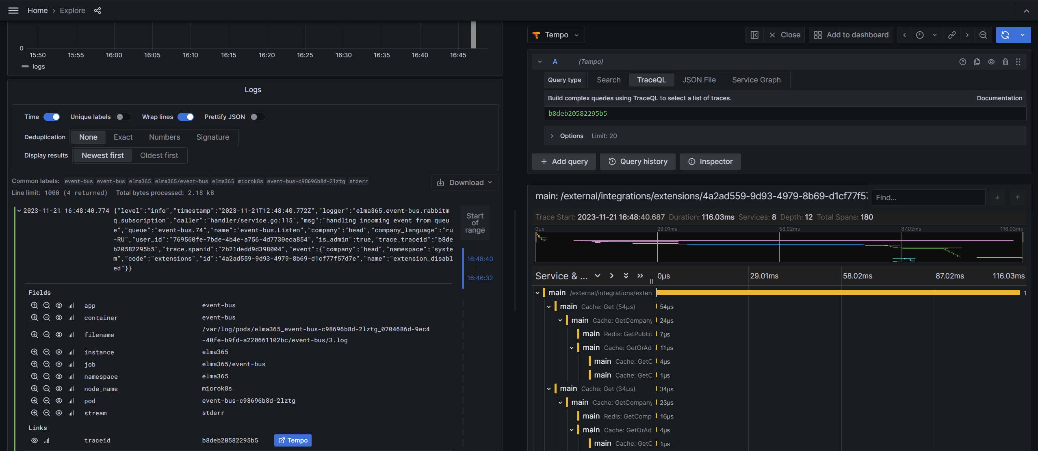
Task: Toggle the Prettify JSON switch
Action: (255, 117)
